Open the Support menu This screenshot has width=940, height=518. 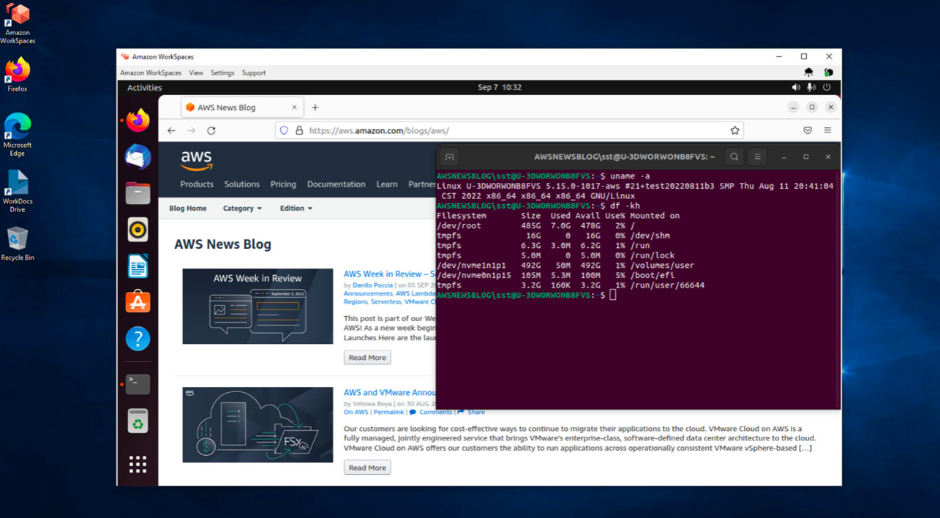tap(254, 73)
